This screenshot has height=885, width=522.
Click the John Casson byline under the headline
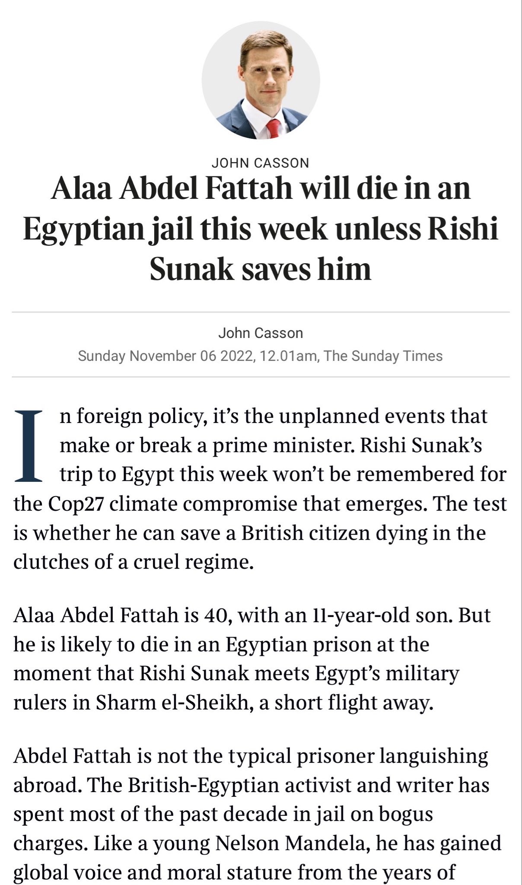tap(261, 333)
